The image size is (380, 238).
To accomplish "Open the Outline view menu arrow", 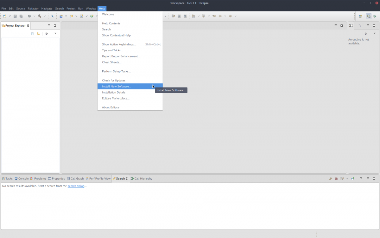I will point(374,34).
